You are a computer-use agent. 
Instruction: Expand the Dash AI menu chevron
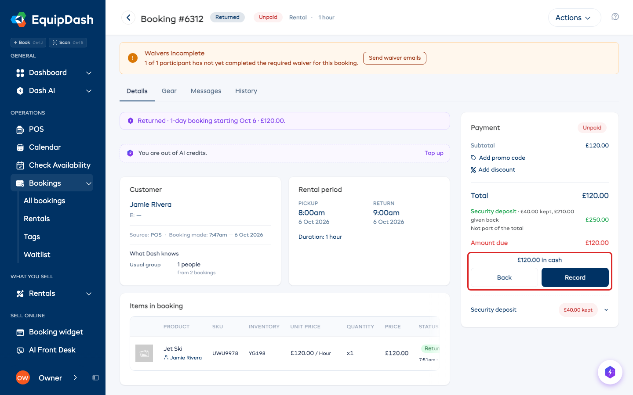click(x=89, y=91)
